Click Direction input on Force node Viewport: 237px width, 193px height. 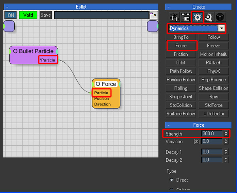102,104
